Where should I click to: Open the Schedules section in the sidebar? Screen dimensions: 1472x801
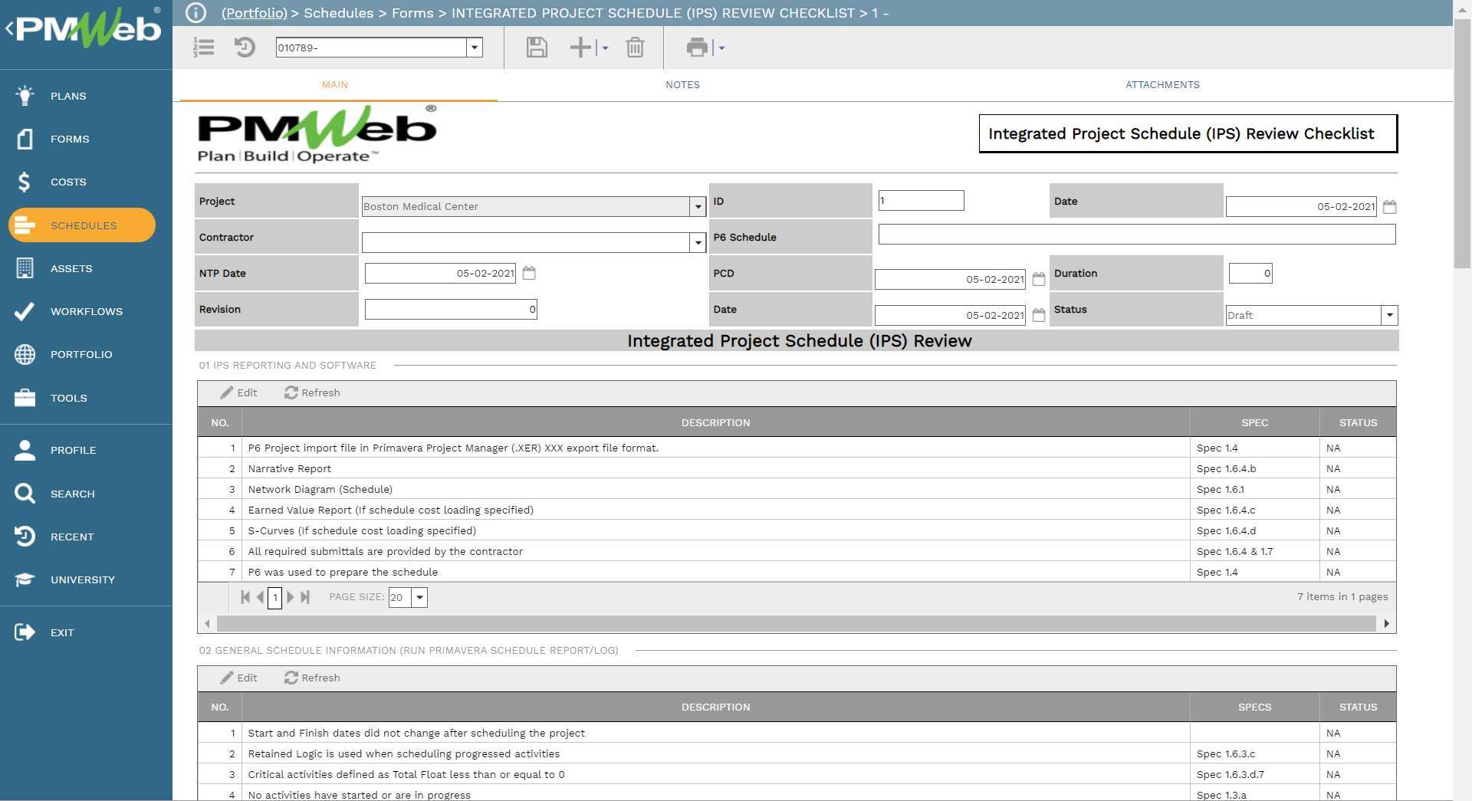(x=82, y=225)
